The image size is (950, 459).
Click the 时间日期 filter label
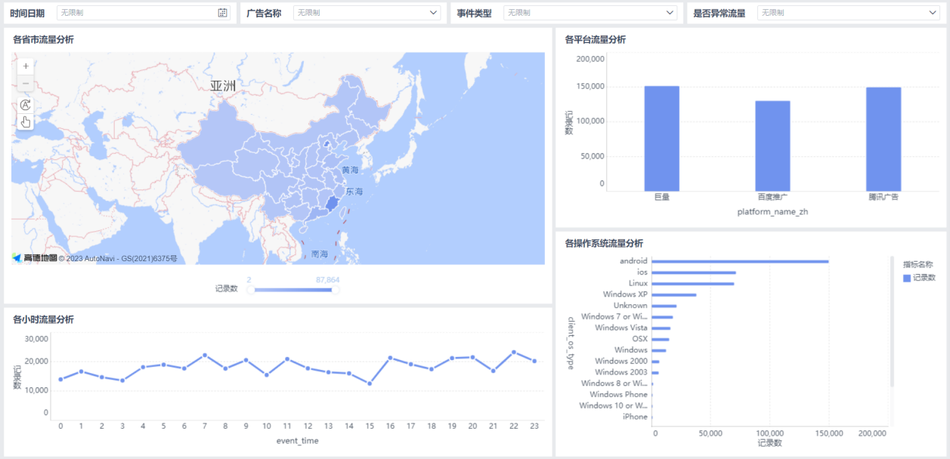click(x=27, y=13)
